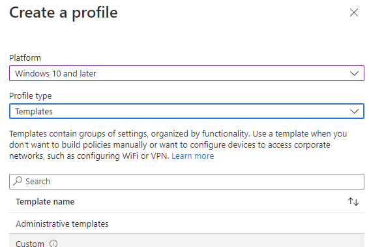Click the magnifying glass search icon
The width and height of the screenshot is (369, 247).
coord(18,181)
